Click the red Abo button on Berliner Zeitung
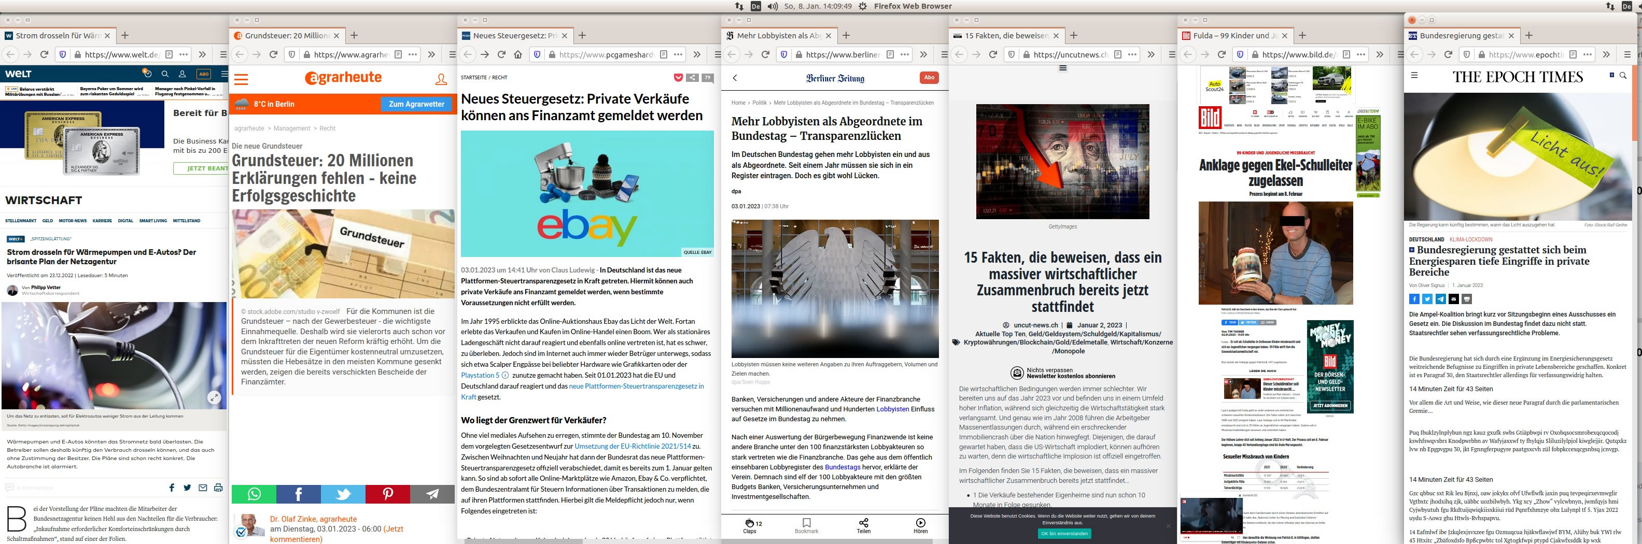Viewport: 1642px width, 544px height. coord(930,78)
